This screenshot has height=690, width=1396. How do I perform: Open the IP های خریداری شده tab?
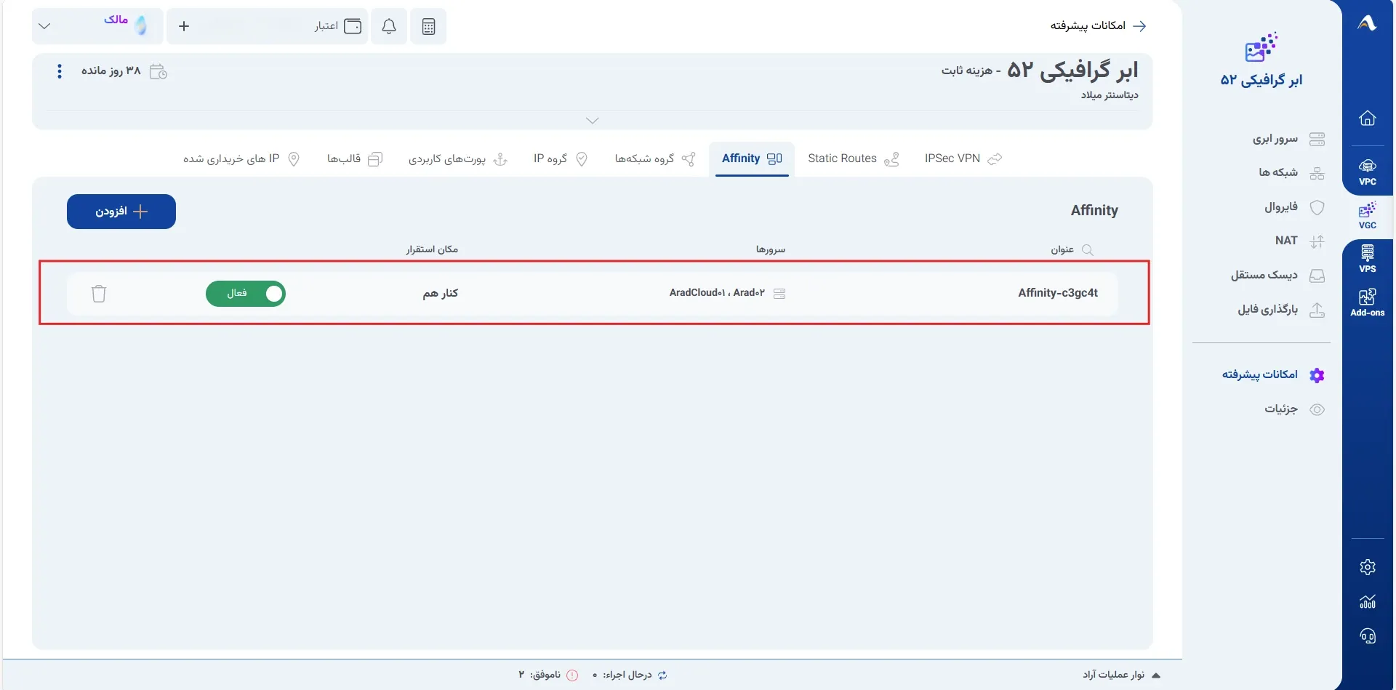241,159
